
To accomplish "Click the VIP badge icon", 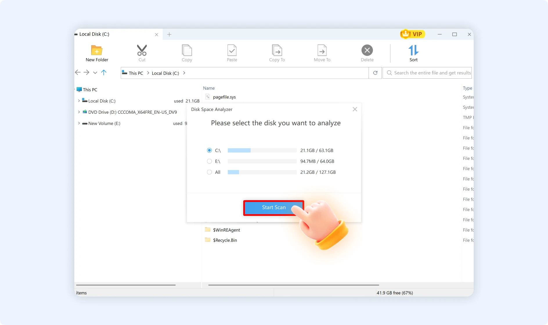I will (412, 34).
